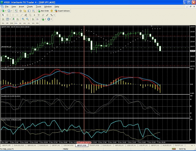Screen dimensions: 196x151
Task: Switch to the EURJPY,M30 chart tab
Action: pos(94,145)
